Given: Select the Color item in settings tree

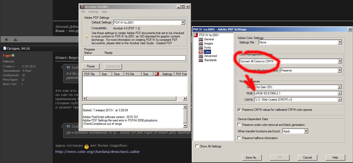Looking at the screenshot, I should click(207, 52).
